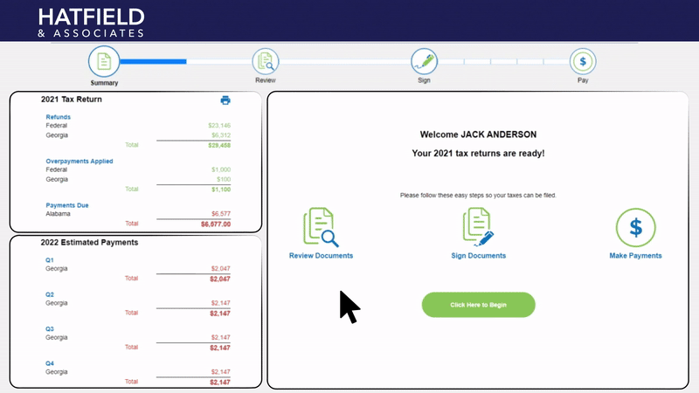699x393 pixels.
Task: Select Alabama payment due $6,577
Action: pos(221,214)
